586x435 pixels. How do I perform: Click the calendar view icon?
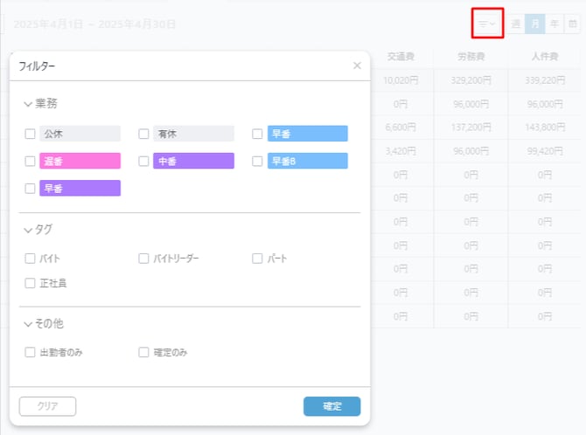(x=573, y=24)
